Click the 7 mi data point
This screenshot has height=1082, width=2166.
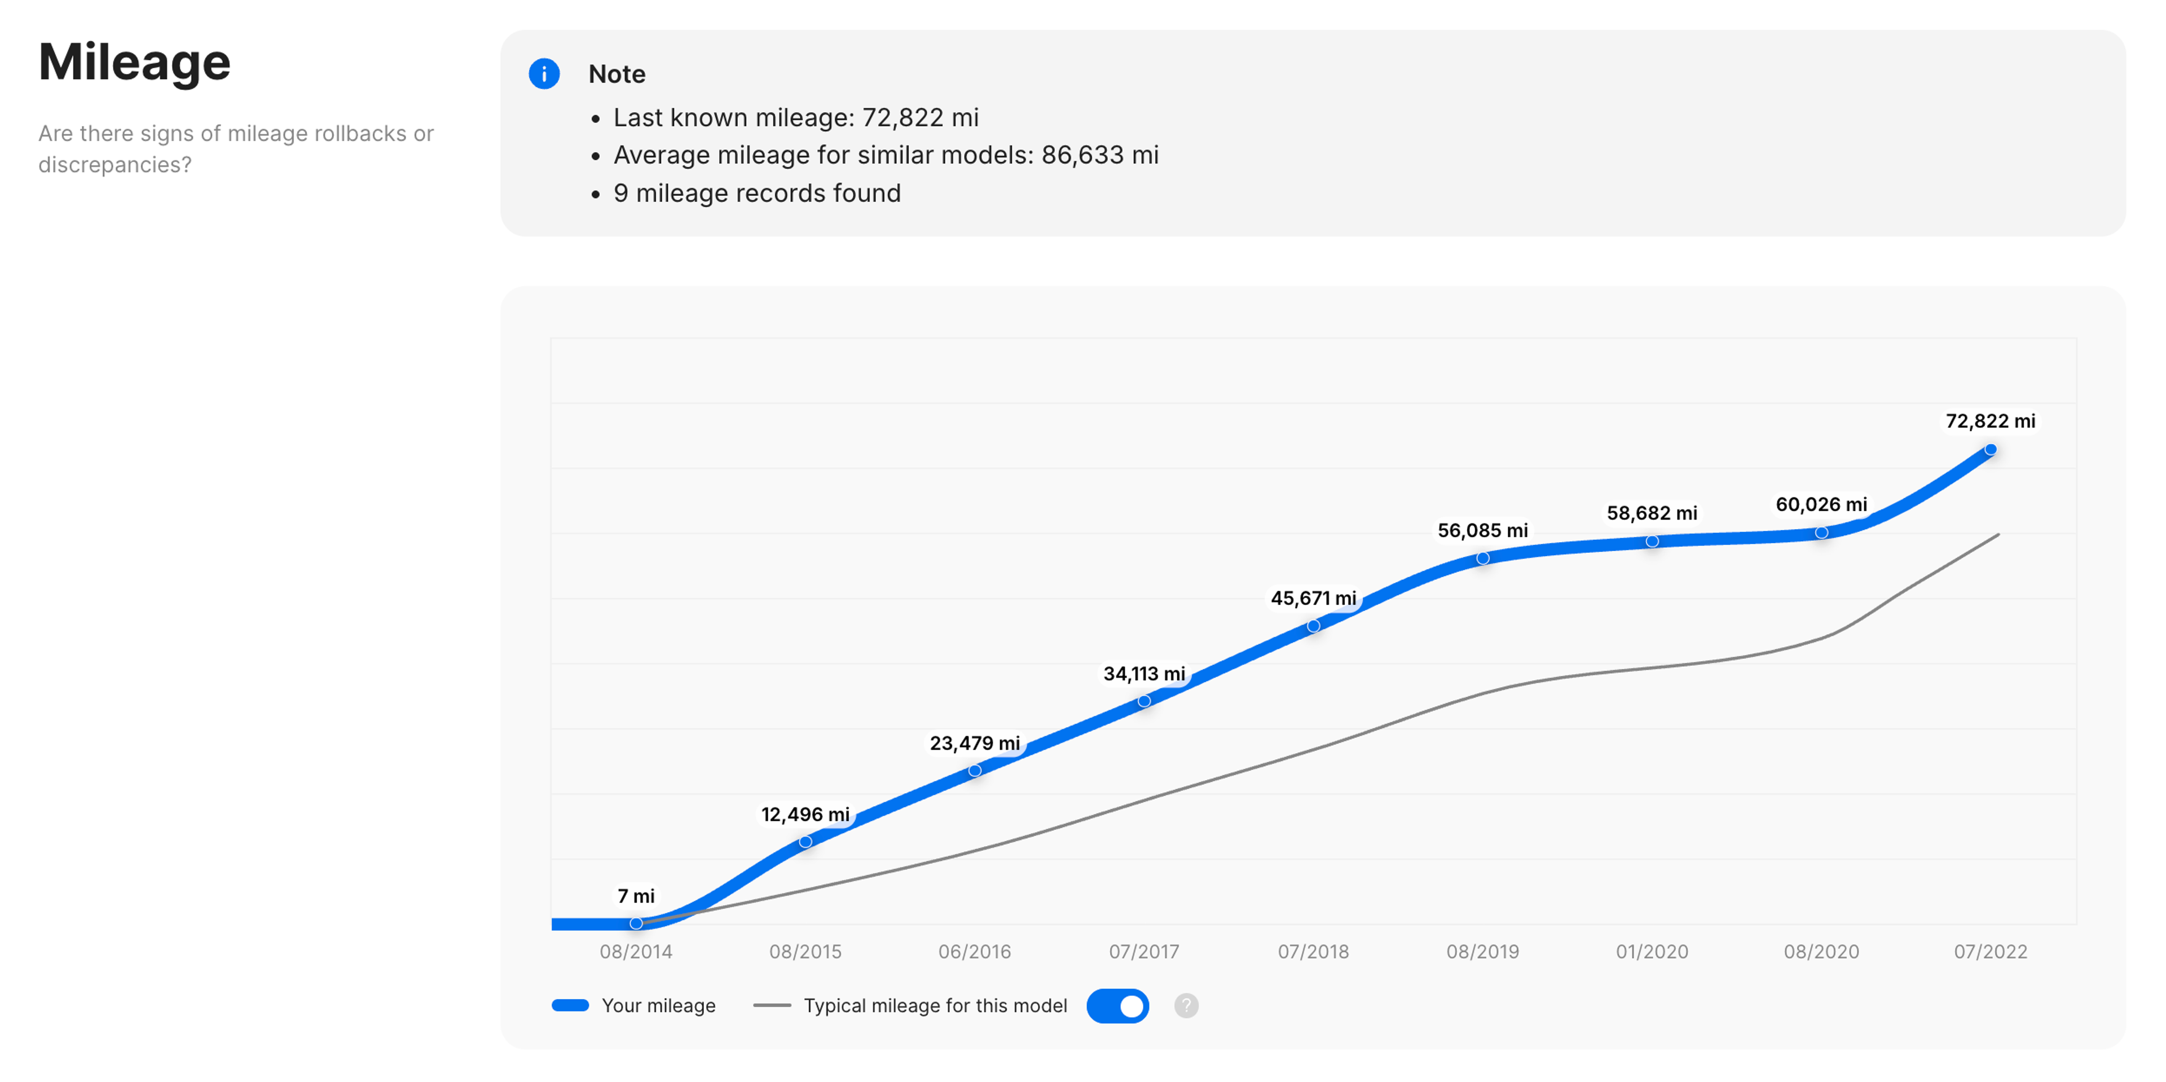click(x=636, y=923)
